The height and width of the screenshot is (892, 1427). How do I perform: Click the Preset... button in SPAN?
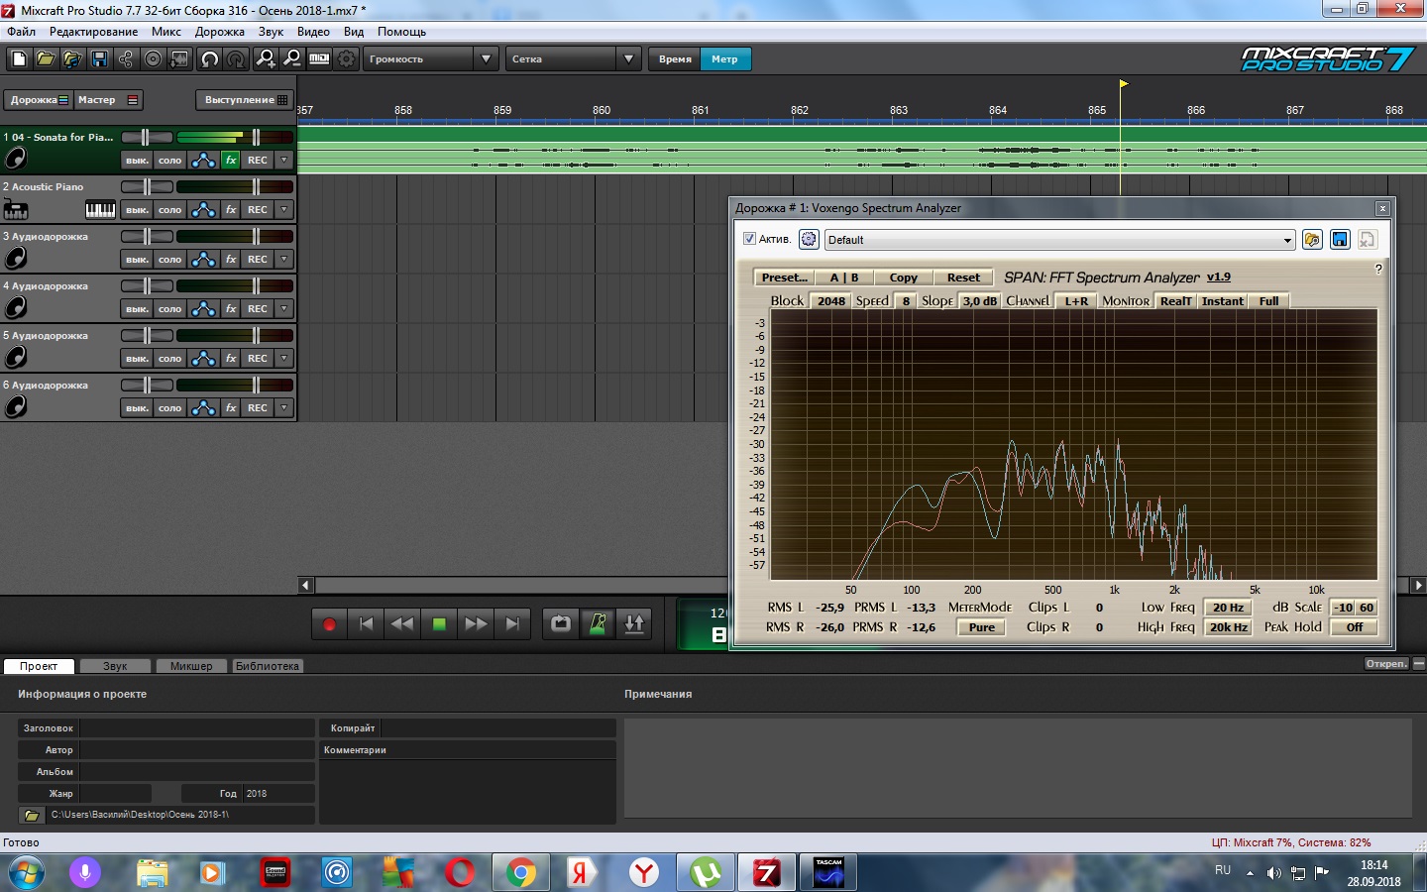point(784,278)
